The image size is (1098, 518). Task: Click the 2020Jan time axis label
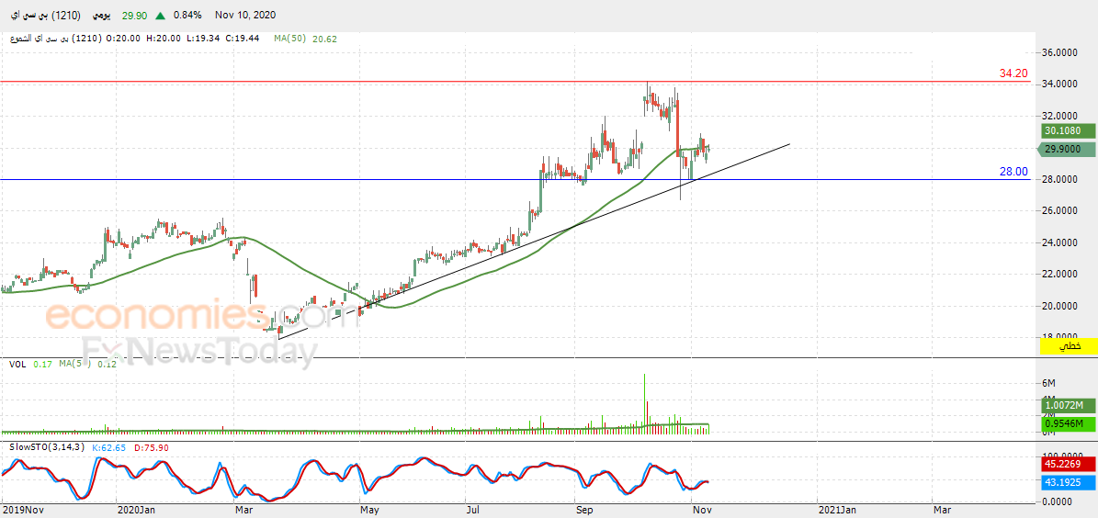coord(137,511)
